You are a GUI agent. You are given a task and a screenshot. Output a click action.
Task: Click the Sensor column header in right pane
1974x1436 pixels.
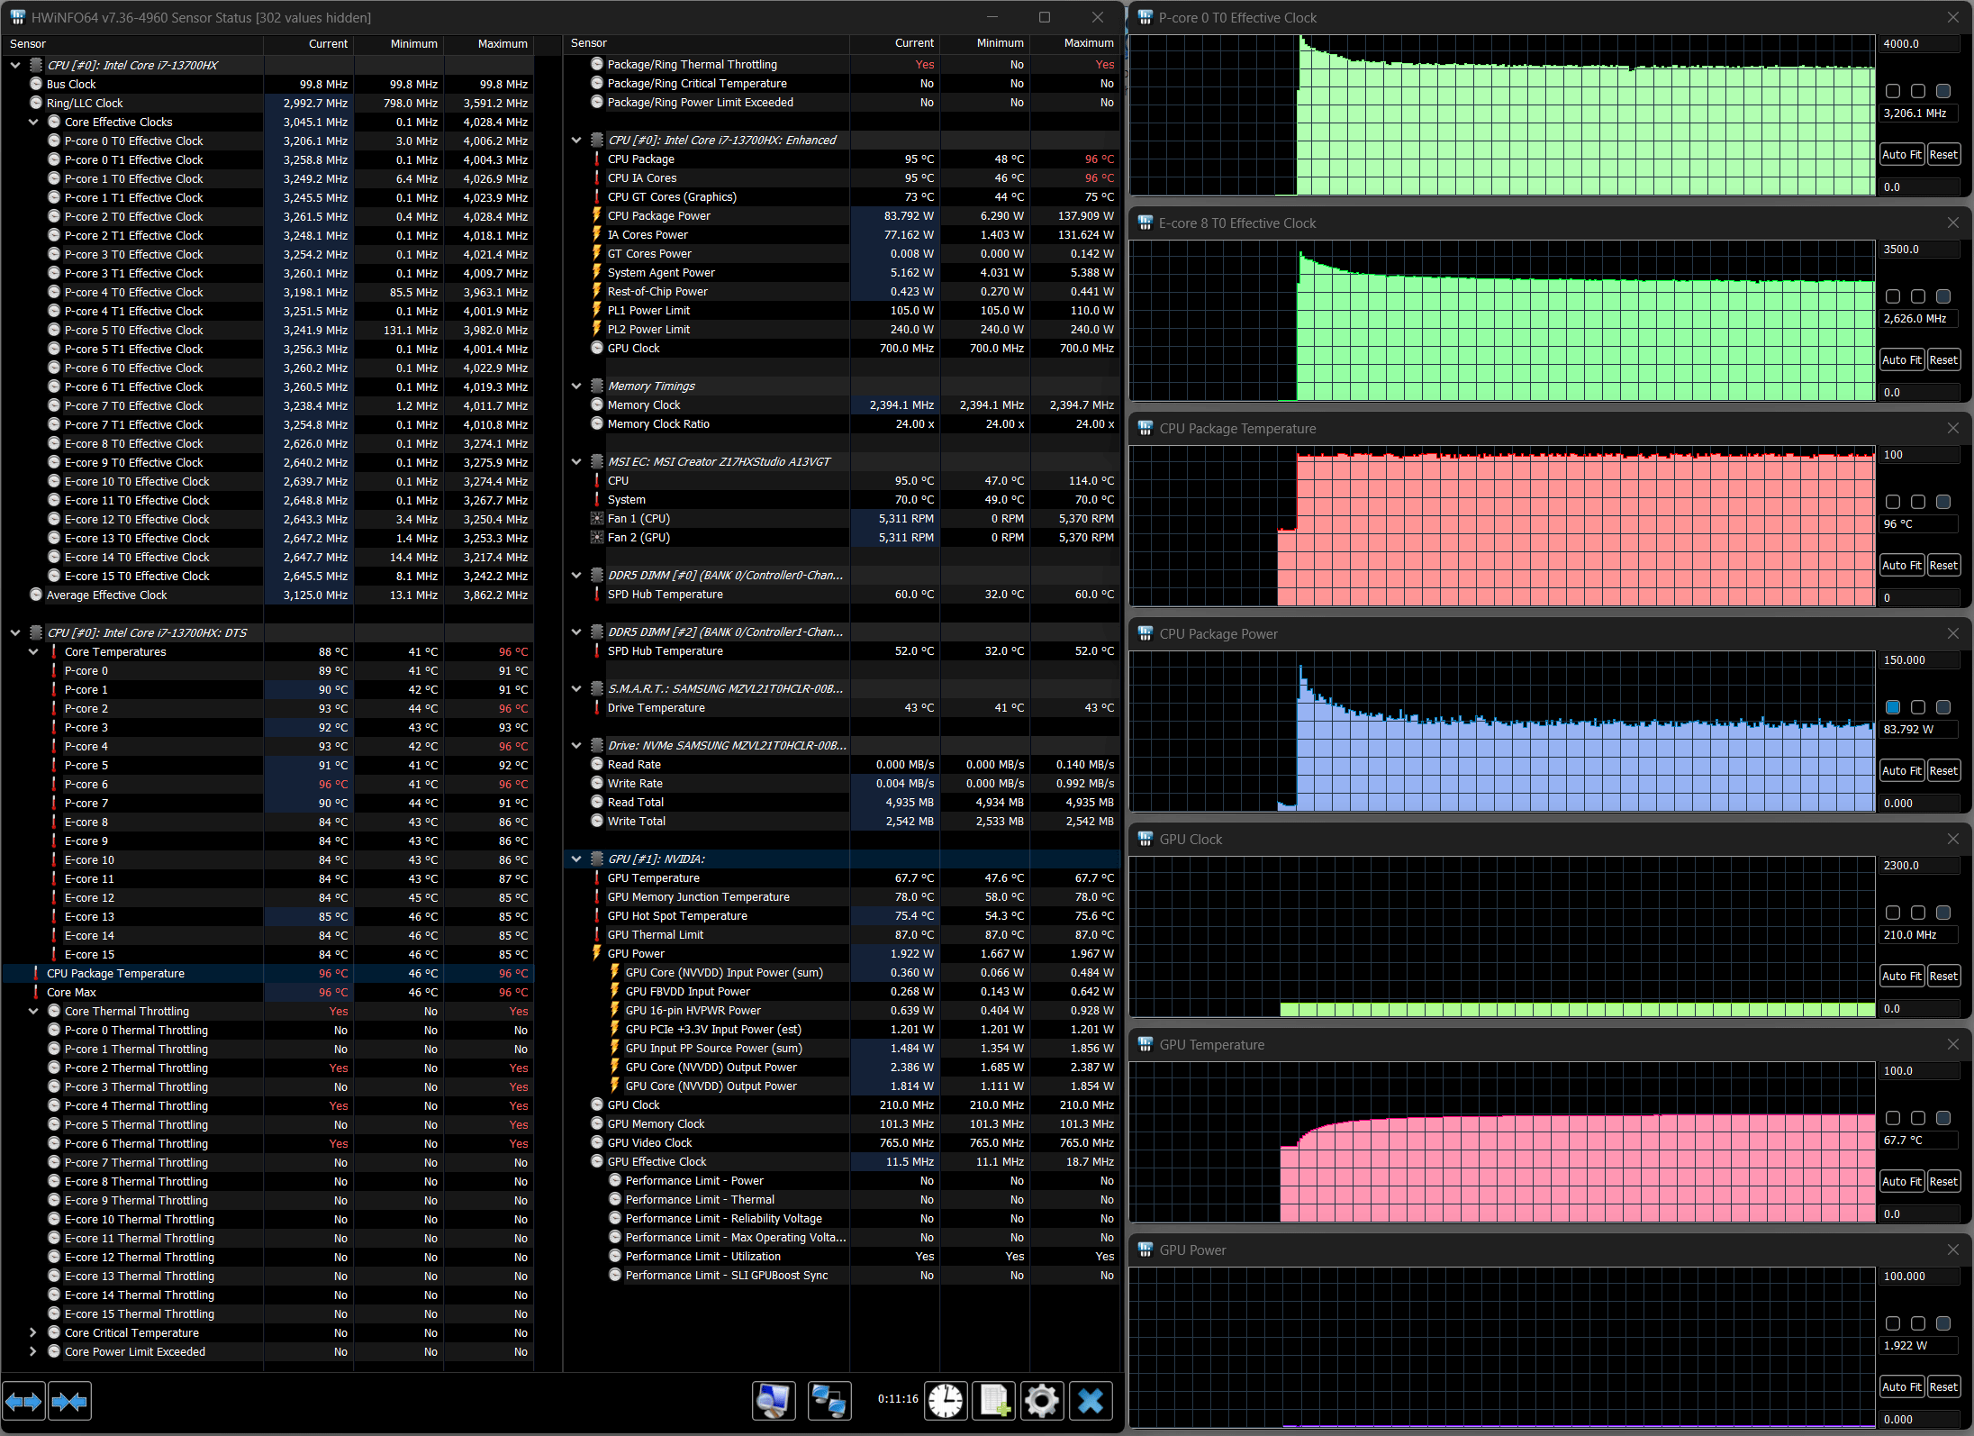pos(589,43)
